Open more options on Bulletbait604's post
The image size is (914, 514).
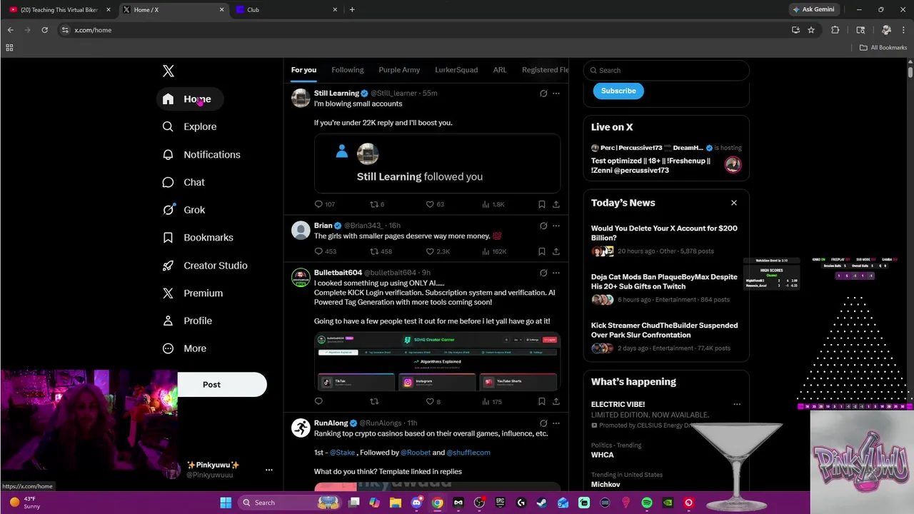tap(556, 273)
